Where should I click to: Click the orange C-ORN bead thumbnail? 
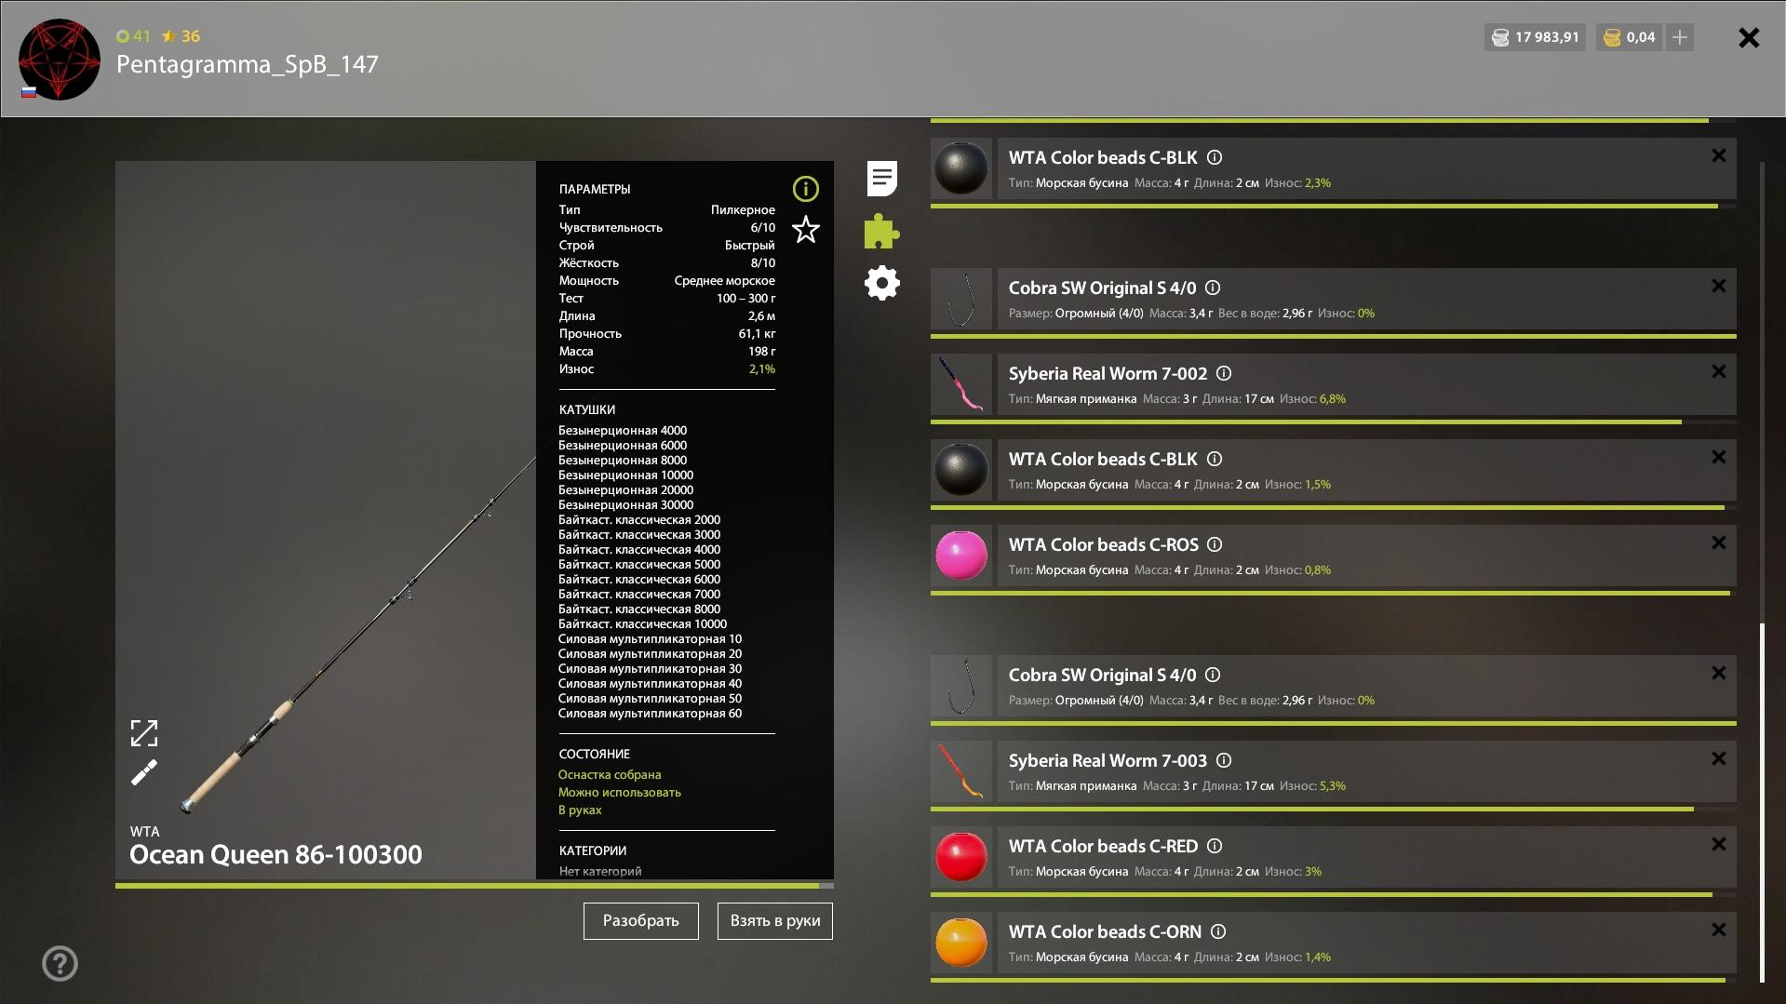tap(960, 943)
